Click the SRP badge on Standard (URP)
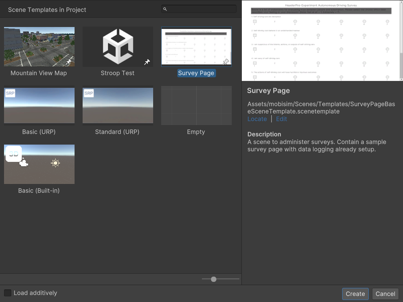Screen dimensions: 403x302 click(89, 93)
